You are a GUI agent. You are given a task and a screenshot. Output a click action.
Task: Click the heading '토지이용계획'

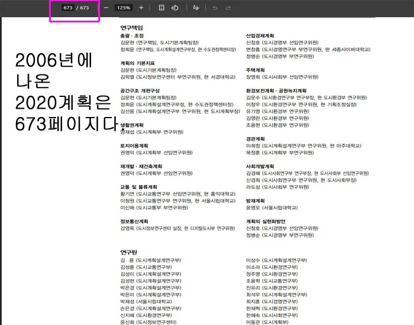point(134,145)
